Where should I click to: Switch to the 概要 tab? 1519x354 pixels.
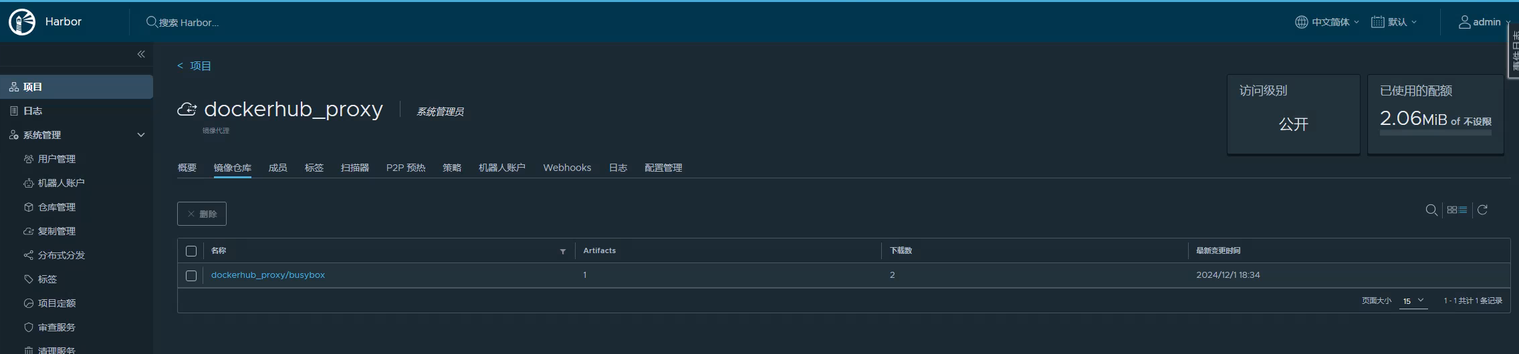tap(187, 168)
